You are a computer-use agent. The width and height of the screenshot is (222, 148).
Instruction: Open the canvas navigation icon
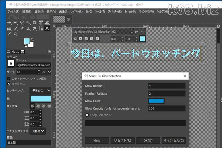point(219,26)
